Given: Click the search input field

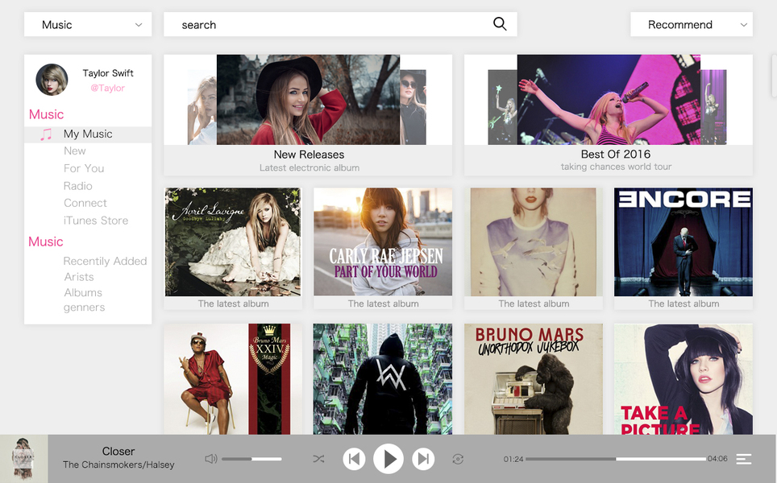Looking at the screenshot, I should [340, 24].
